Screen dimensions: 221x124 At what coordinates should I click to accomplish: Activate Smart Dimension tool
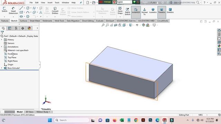tap(13, 11)
